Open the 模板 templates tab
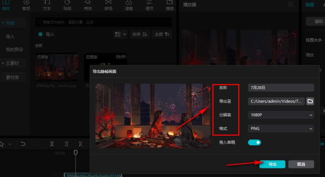 170,5
